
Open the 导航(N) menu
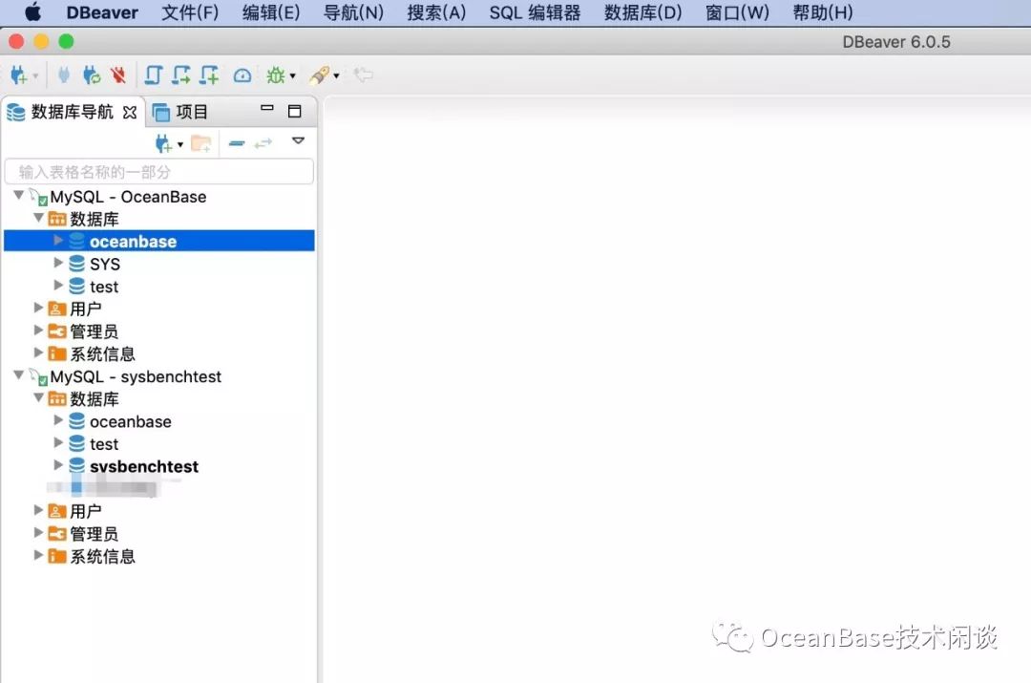pos(353,12)
